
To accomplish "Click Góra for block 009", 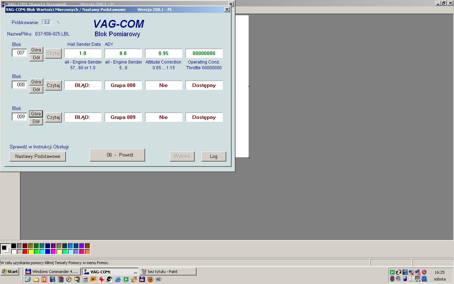I will pos(36,114).
